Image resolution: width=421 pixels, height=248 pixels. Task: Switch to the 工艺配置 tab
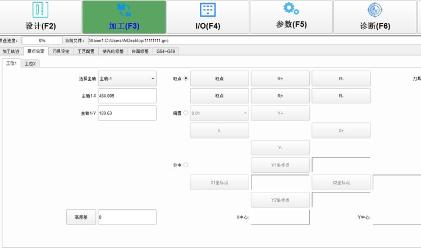point(86,51)
